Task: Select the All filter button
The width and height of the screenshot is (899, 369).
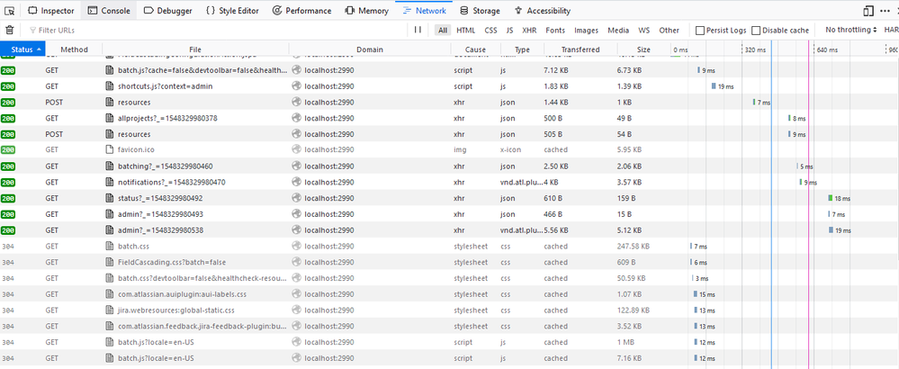Action: (x=443, y=31)
